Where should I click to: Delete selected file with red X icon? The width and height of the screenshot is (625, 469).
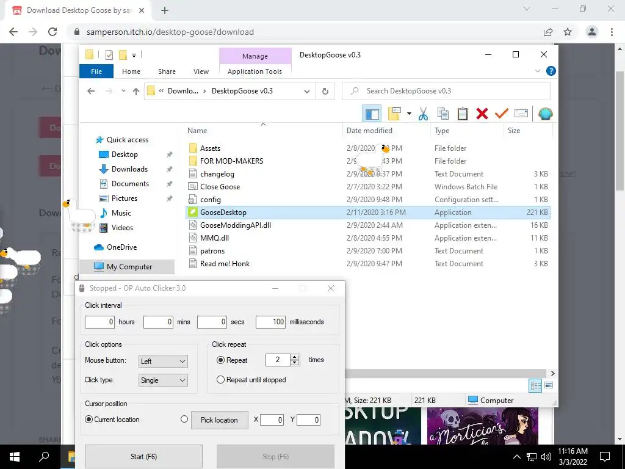click(x=482, y=114)
